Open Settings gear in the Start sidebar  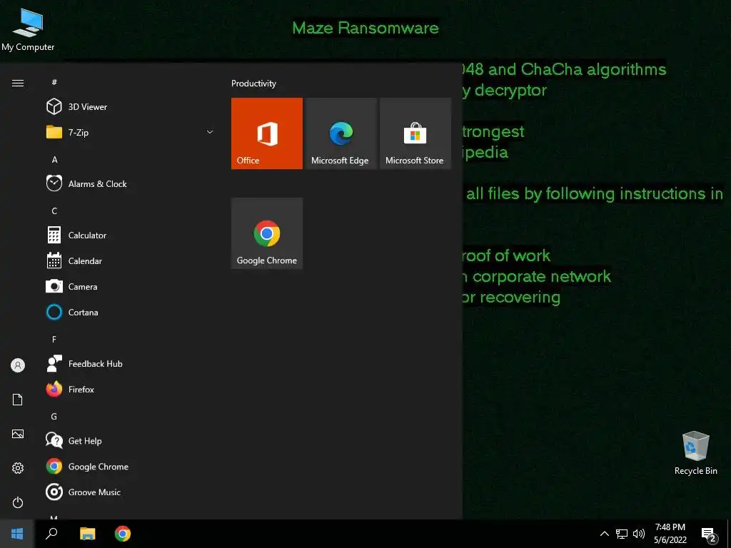coord(18,468)
